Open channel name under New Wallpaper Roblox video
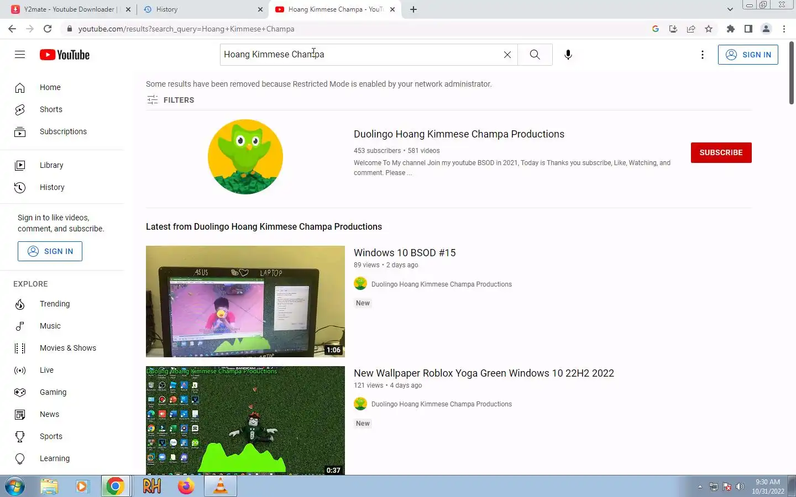Image resolution: width=796 pixels, height=497 pixels. (442, 404)
